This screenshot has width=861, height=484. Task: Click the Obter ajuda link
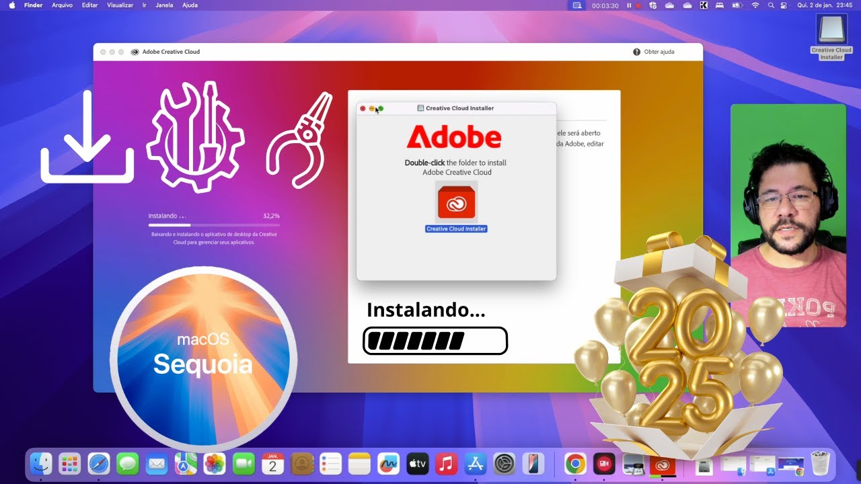[659, 52]
